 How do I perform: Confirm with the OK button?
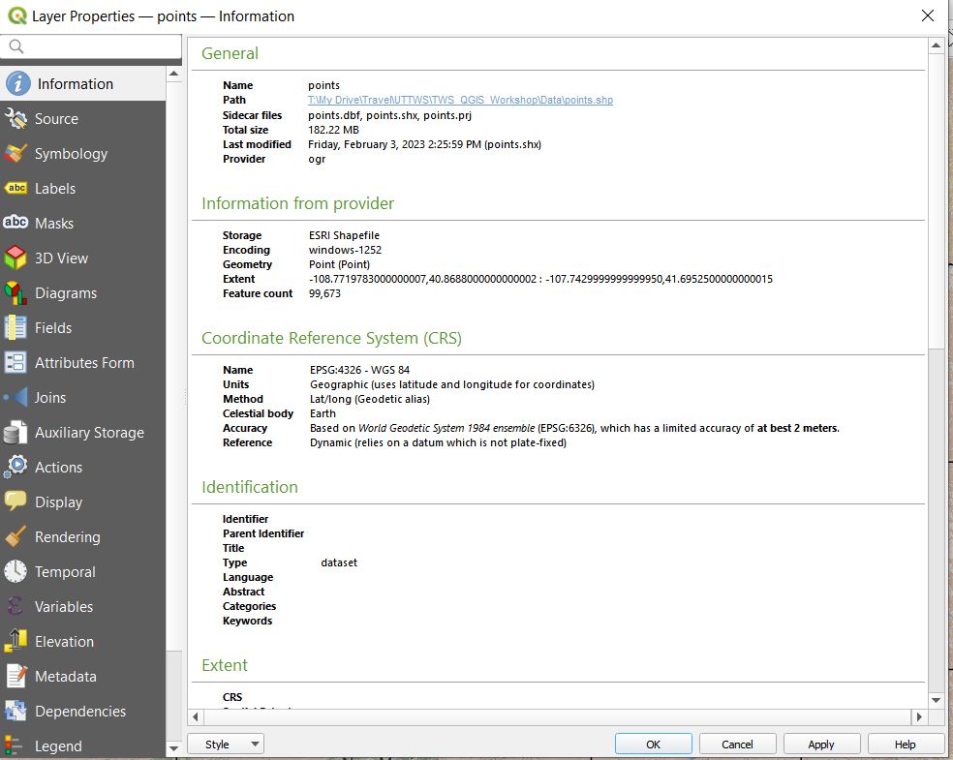pos(653,745)
